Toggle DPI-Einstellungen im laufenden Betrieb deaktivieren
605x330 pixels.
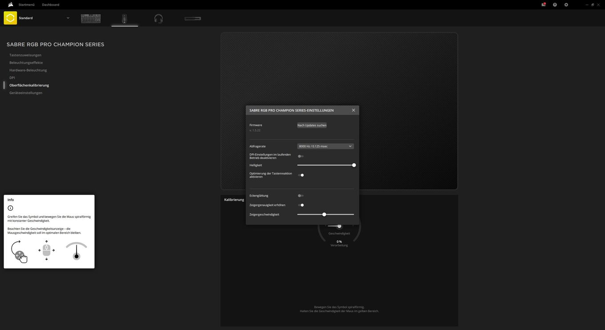point(301,156)
